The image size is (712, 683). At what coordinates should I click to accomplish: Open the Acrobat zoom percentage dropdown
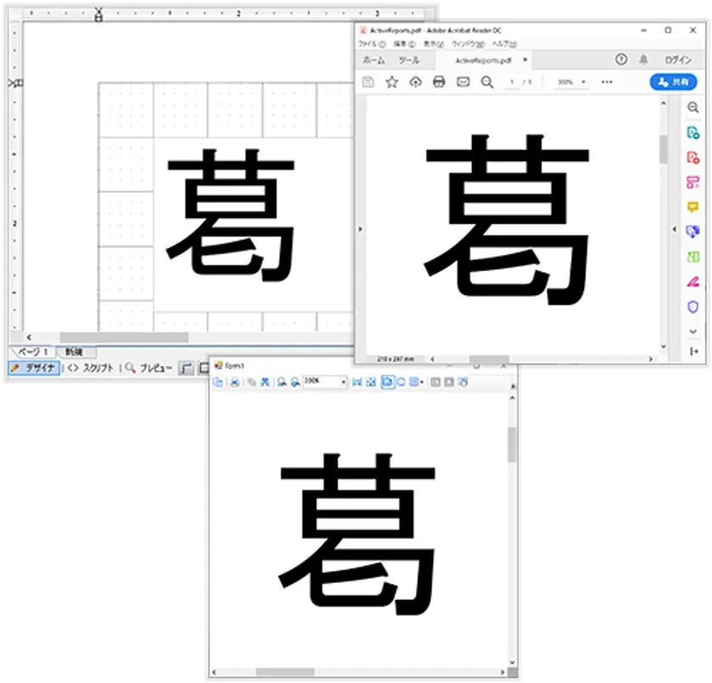tap(583, 82)
